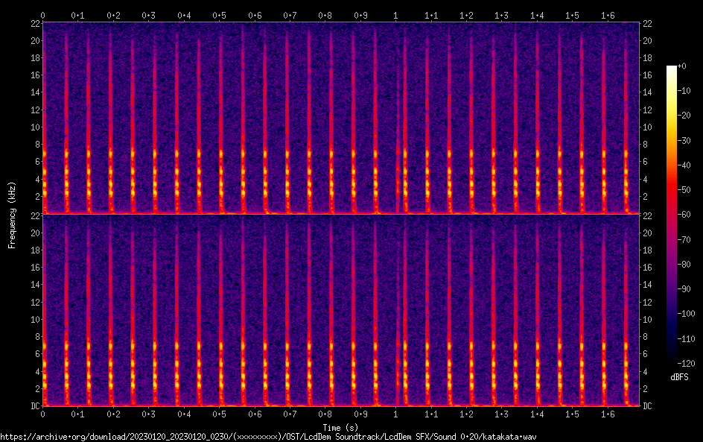Click the 0.2 mark on bottom time axis
703x442 pixels.
pyautogui.click(x=113, y=414)
